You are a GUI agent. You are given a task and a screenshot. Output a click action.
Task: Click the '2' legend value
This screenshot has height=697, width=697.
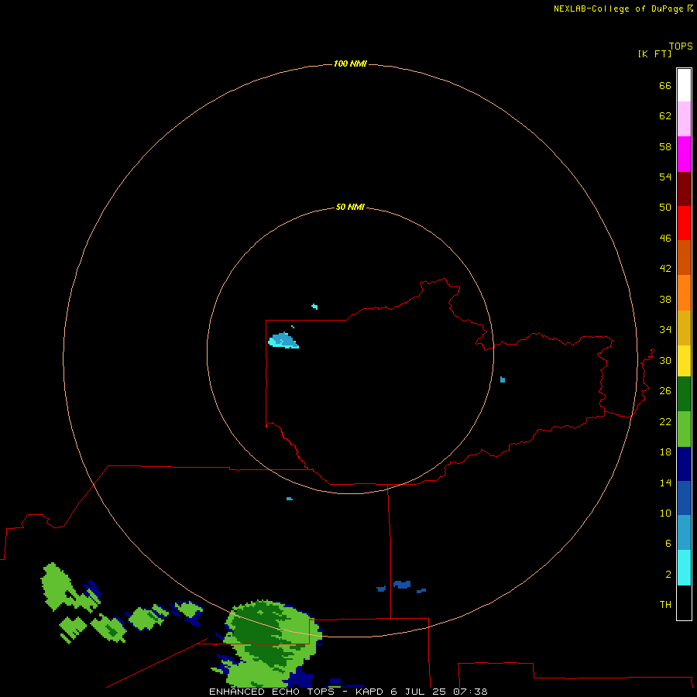click(668, 574)
